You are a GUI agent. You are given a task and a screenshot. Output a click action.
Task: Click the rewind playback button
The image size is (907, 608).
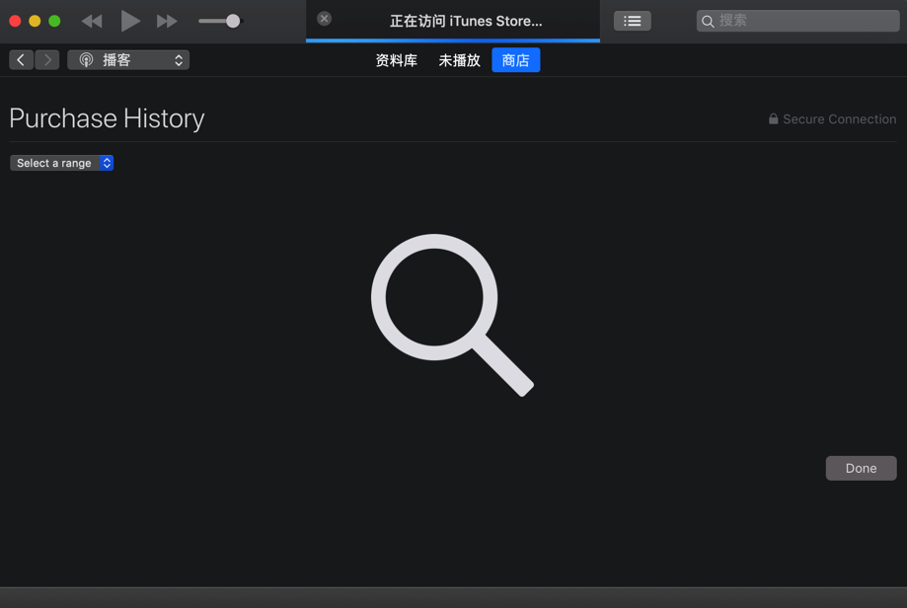coord(92,22)
